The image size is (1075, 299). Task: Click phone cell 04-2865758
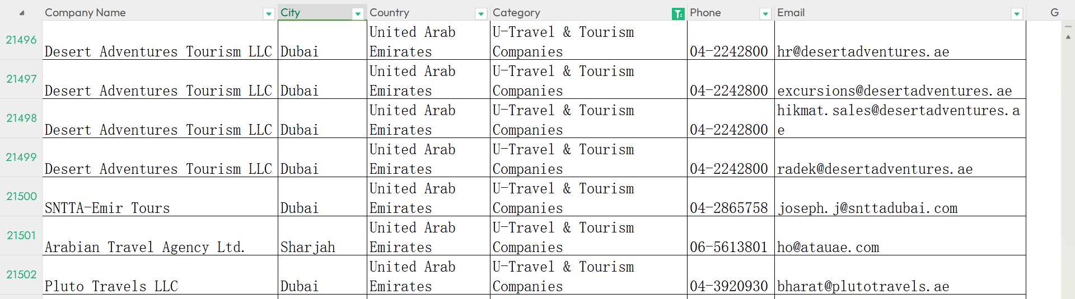[731, 197]
